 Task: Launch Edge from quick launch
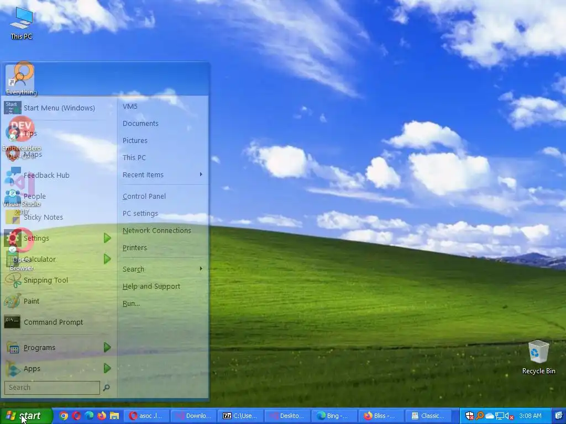point(89,416)
